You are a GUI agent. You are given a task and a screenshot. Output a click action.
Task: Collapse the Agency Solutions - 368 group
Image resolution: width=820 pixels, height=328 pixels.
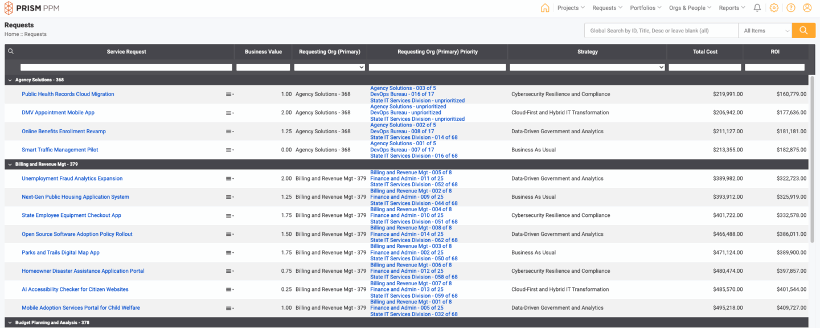(10, 80)
